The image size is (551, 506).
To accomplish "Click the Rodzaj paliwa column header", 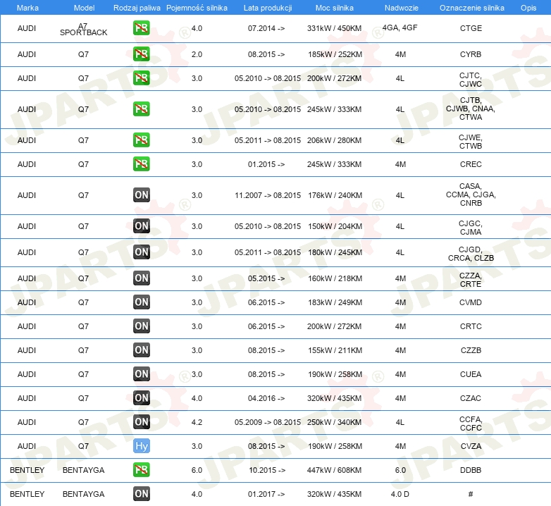I will pos(137,7).
